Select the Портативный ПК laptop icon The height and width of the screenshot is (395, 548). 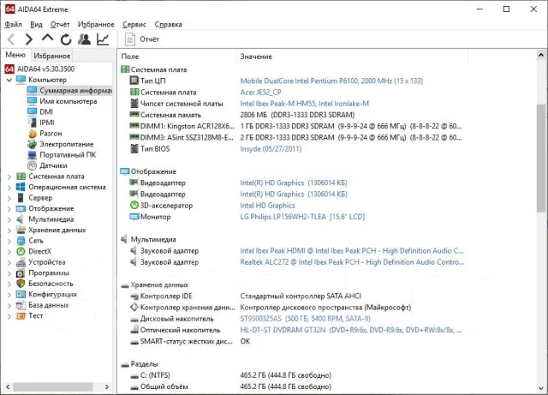(33, 155)
